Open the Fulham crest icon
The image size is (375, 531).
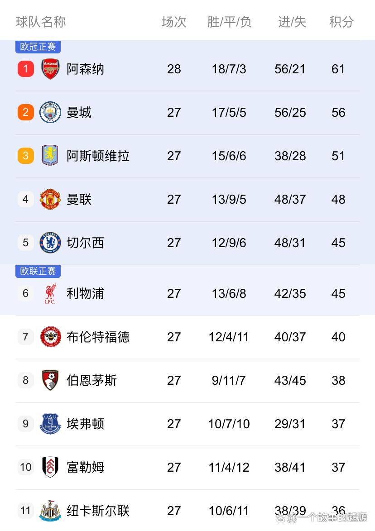click(50, 467)
